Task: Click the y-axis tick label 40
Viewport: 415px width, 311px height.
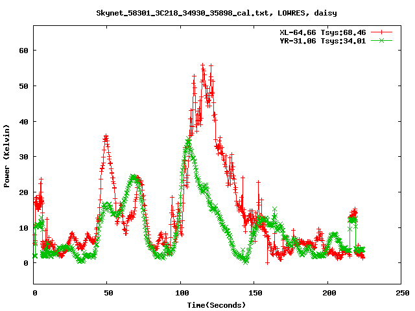Action: click(23, 122)
